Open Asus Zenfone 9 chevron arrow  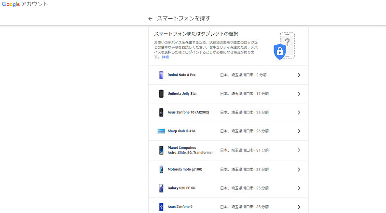coord(299,207)
